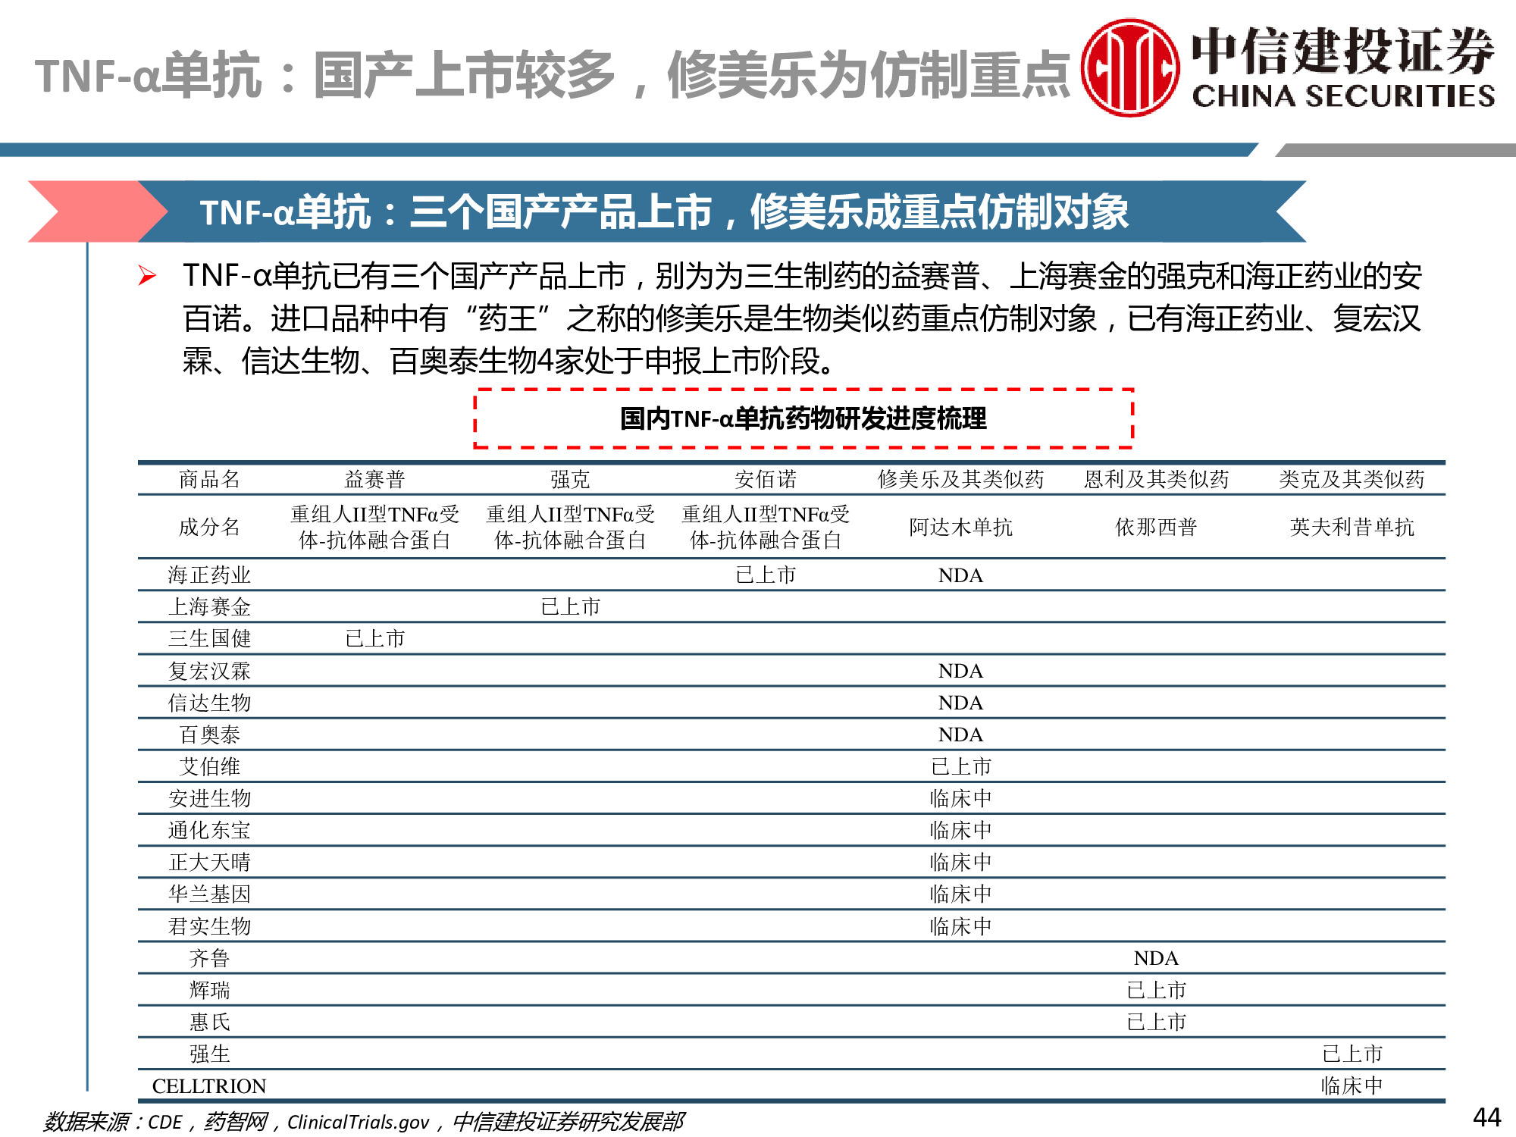Click '临床中' in the 正大天晴 row
Image resolution: width=1516 pixels, height=1137 pixels.
click(961, 862)
